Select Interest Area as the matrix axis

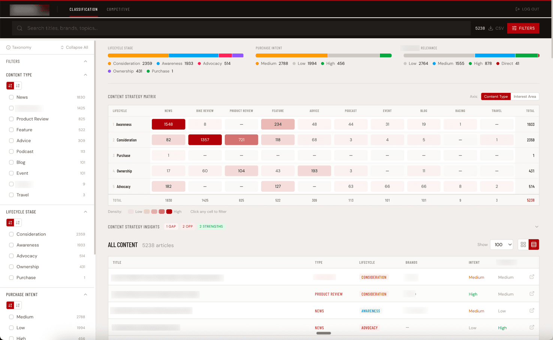525,96
